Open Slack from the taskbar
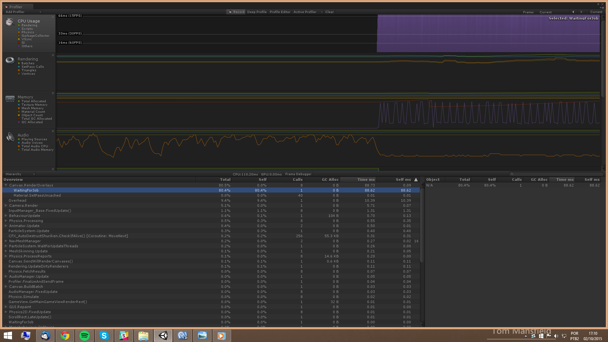The width and height of the screenshot is (608, 342). point(124,336)
